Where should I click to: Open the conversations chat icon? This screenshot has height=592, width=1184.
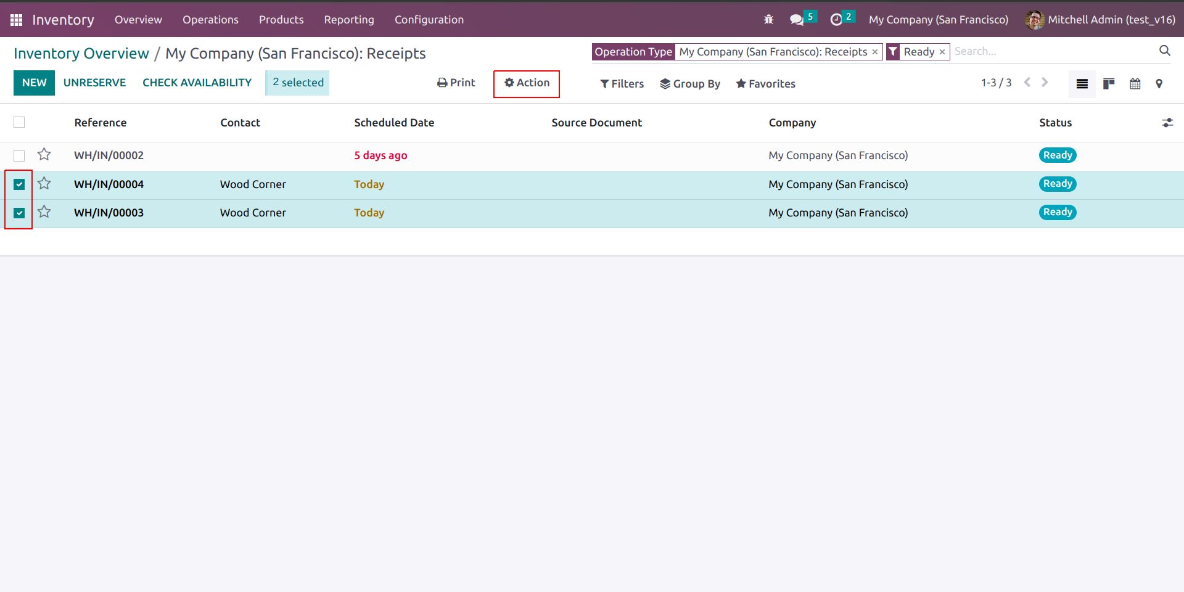[797, 20]
